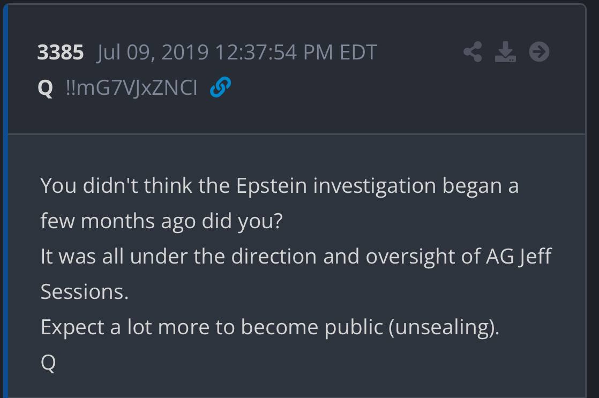Download the post using the download icon

tap(505, 52)
